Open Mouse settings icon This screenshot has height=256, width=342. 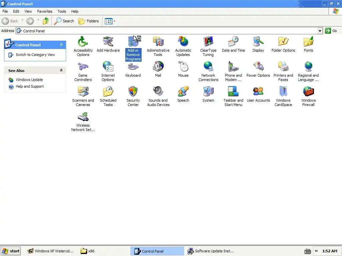click(x=183, y=66)
